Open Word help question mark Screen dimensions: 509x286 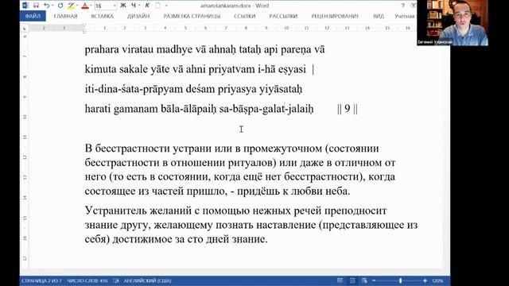tap(403, 6)
